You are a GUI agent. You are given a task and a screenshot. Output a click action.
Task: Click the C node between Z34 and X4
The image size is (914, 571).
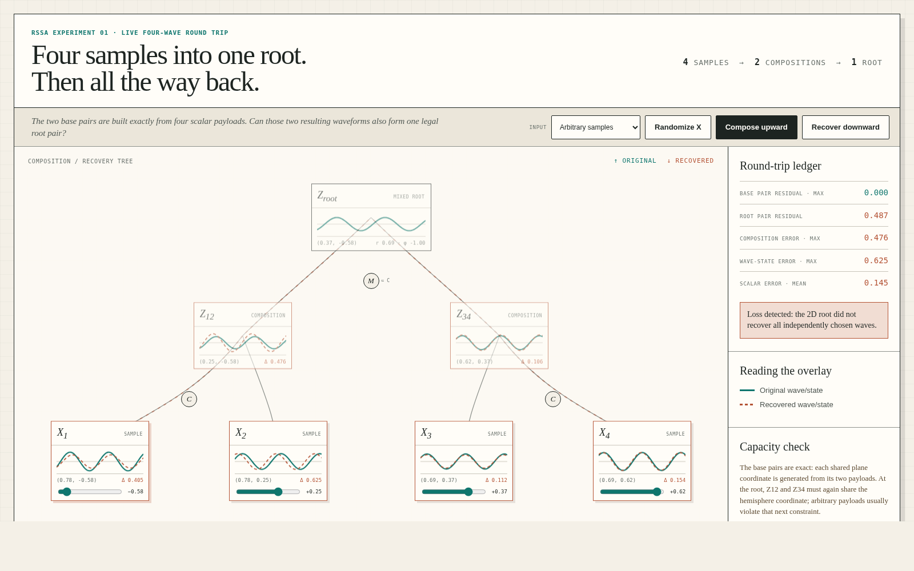pos(553,399)
